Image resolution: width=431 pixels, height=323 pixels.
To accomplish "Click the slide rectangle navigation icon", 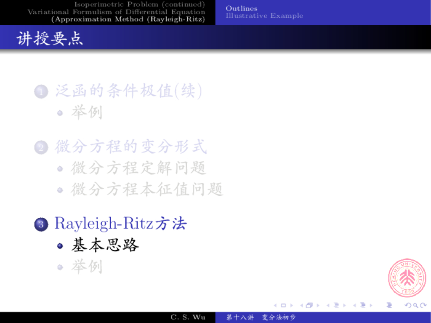I will click(283, 305).
